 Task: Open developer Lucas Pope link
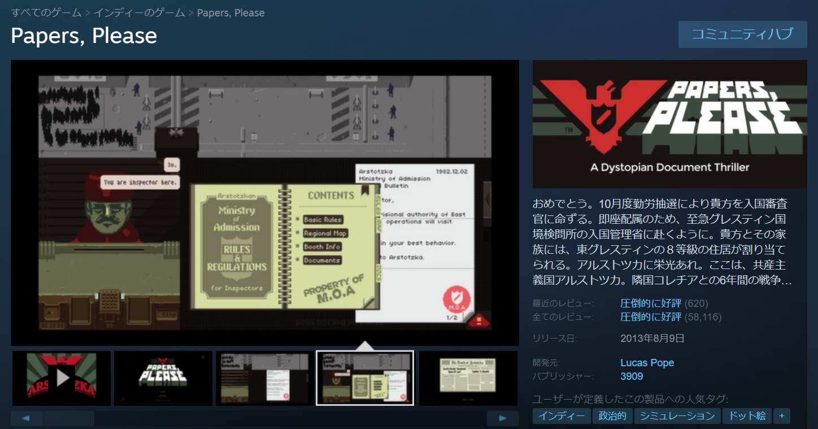coord(647,363)
